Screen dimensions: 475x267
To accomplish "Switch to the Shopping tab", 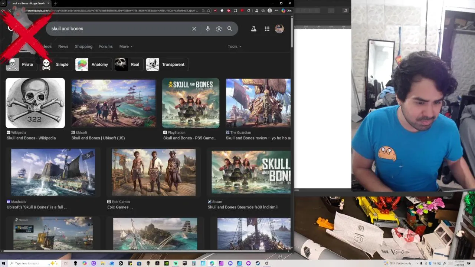I will (x=83, y=46).
